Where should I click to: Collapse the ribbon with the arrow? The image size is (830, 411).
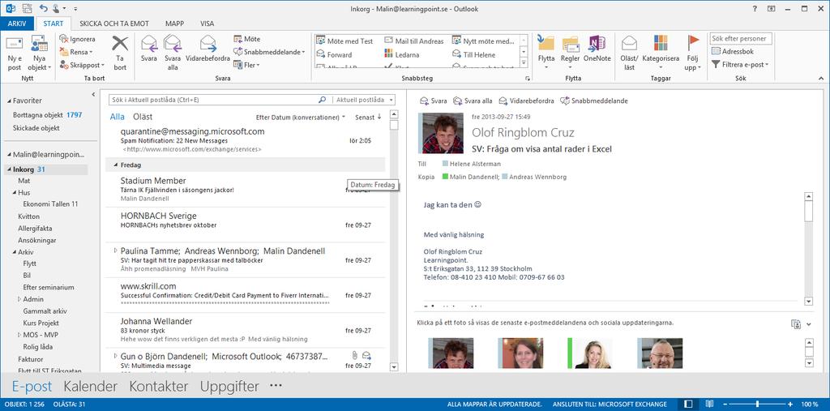pos(821,79)
